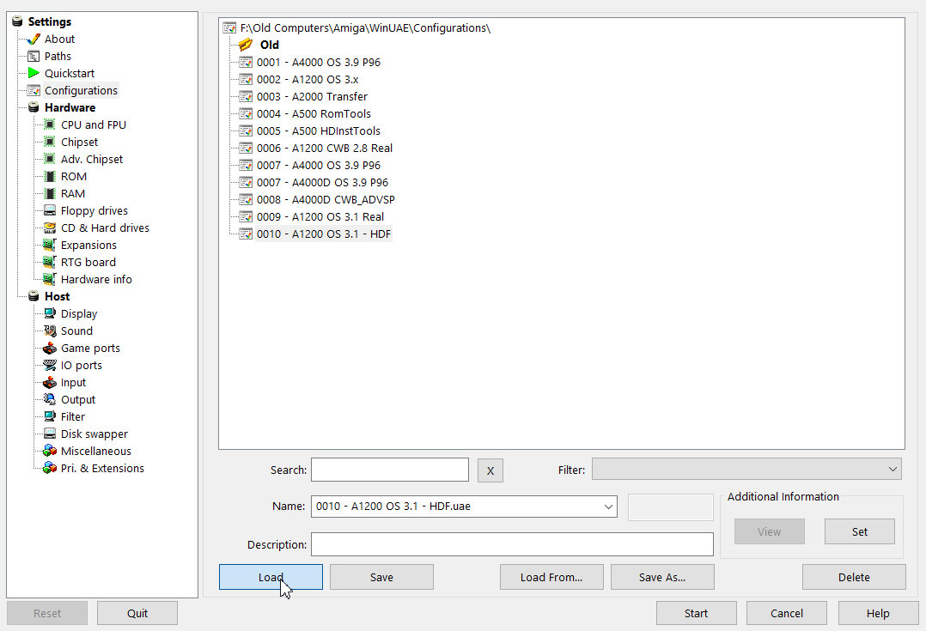Click the Chipset icon
The width and height of the screenshot is (926, 631).
click(x=50, y=143)
